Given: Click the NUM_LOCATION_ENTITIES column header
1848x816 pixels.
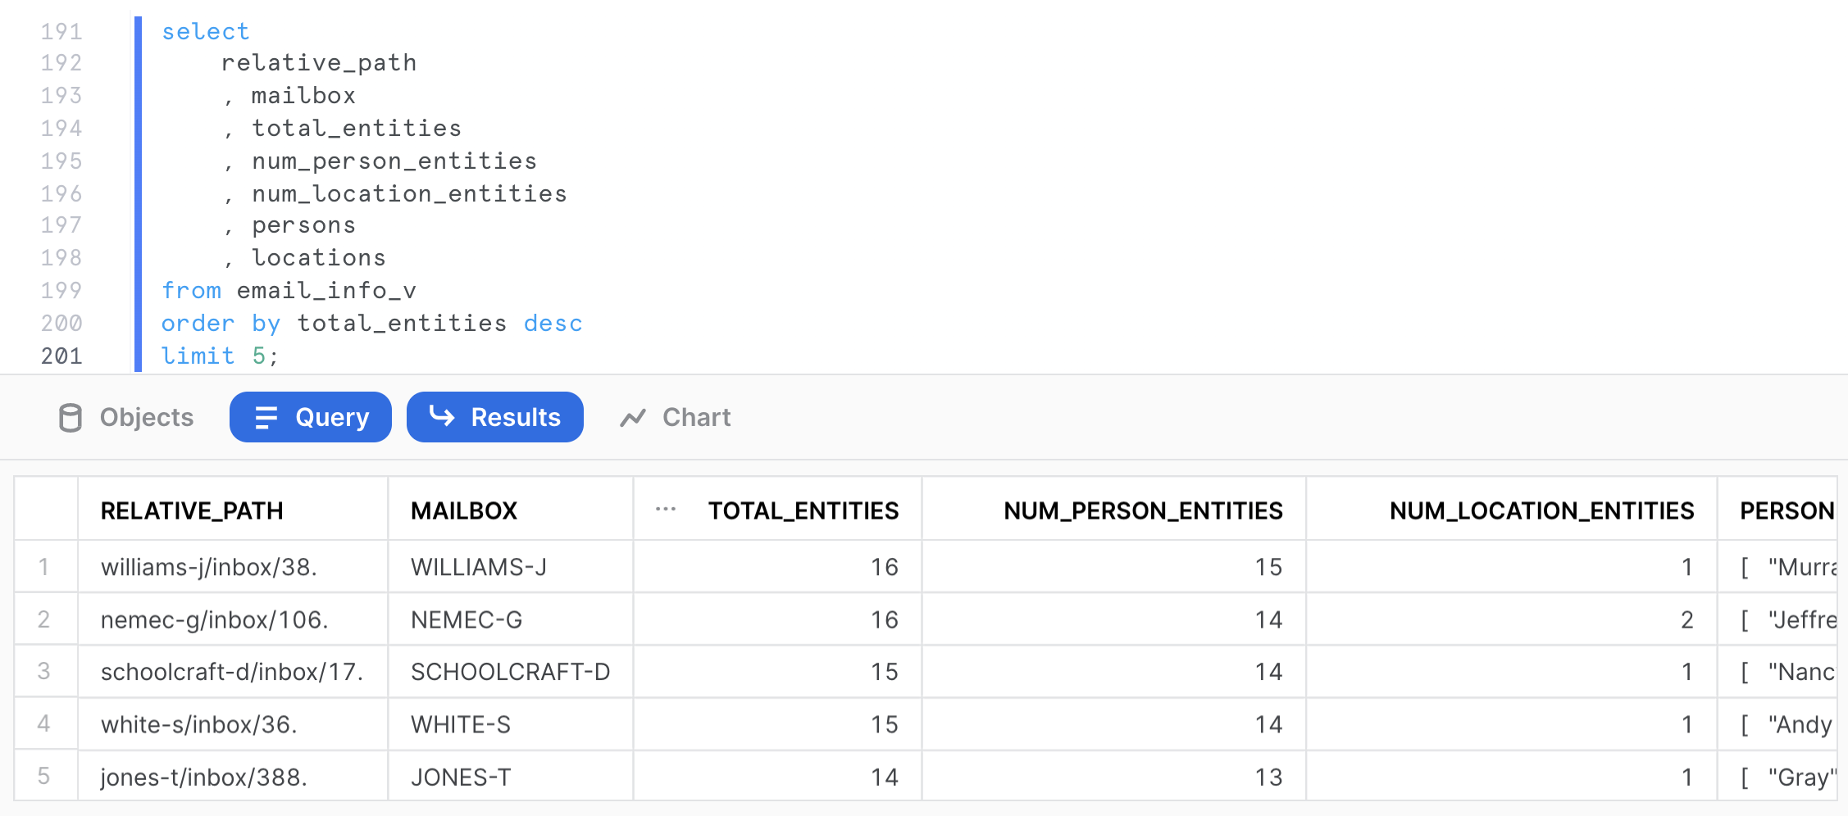Looking at the screenshot, I should (x=1541, y=510).
